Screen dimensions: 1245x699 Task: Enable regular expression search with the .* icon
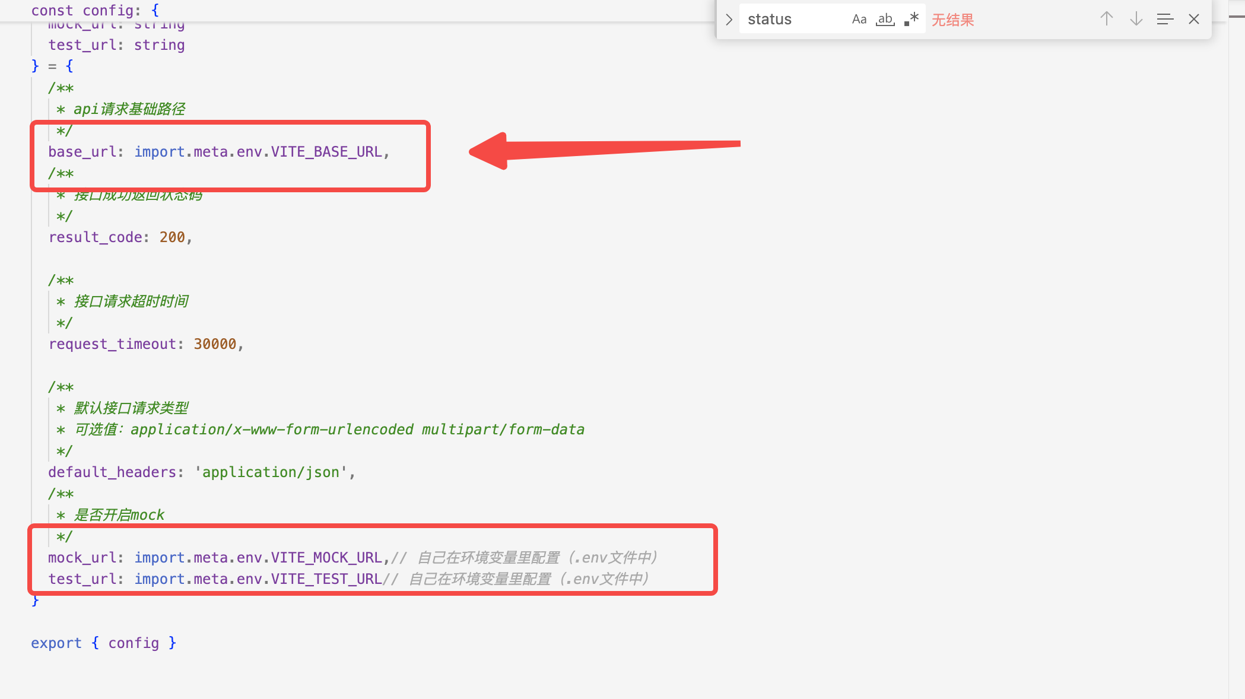click(911, 19)
